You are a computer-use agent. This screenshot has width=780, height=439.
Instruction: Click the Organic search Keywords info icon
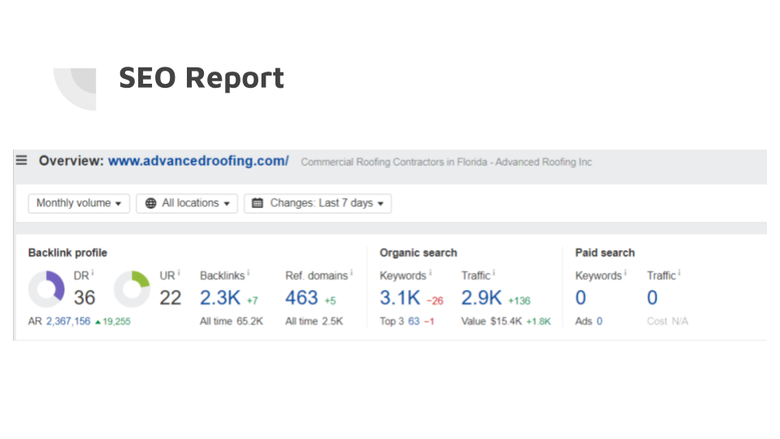[x=431, y=273]
